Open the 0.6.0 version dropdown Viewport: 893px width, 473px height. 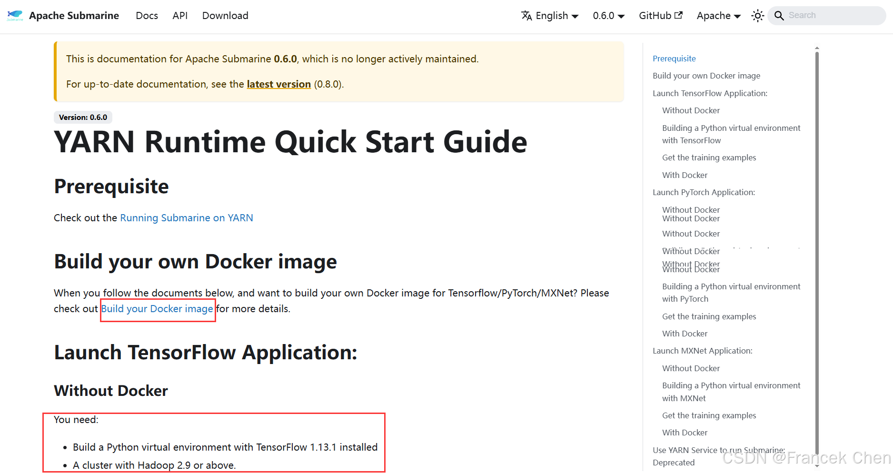pyautogui.click(x=608, y=16)
